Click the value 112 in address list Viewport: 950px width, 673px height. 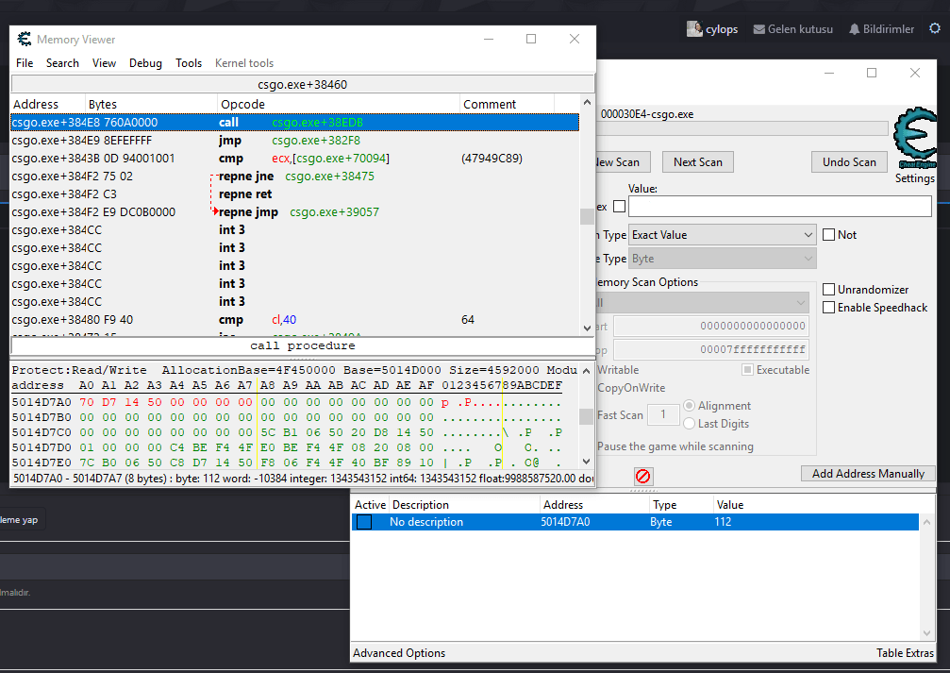coord(723,522)
